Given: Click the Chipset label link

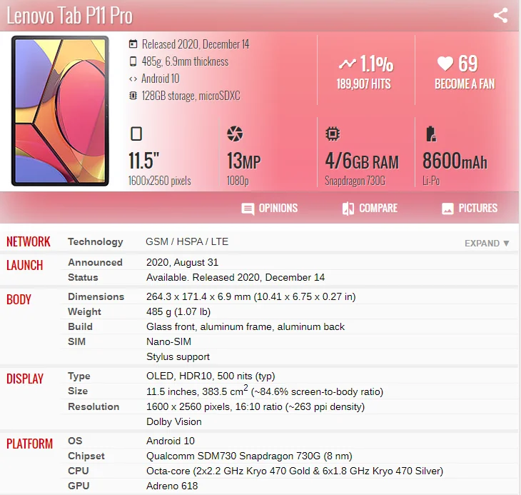Looking at the screenshot, I should pyautogui.click(x=86, y=456).
